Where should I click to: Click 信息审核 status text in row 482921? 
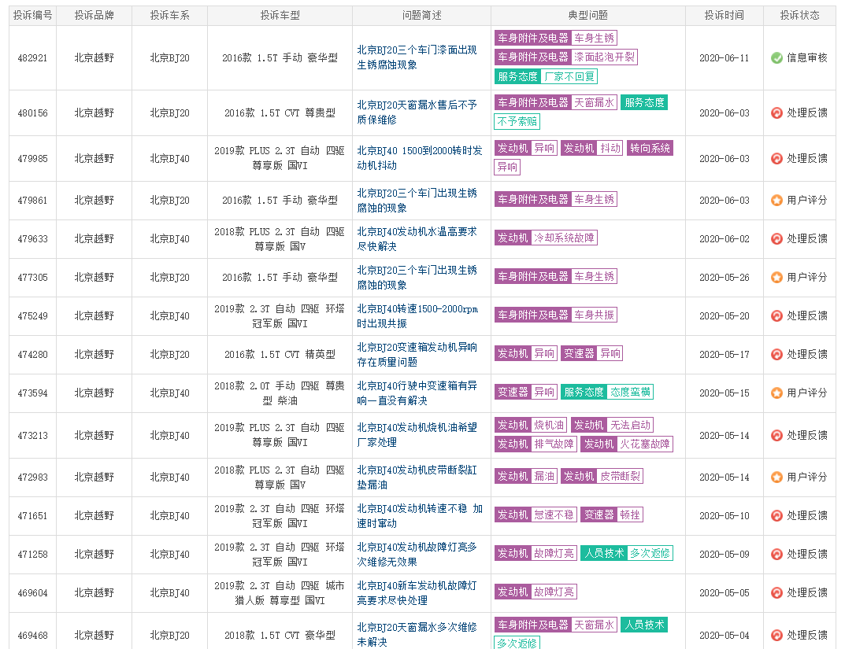[x=806, y=58]
